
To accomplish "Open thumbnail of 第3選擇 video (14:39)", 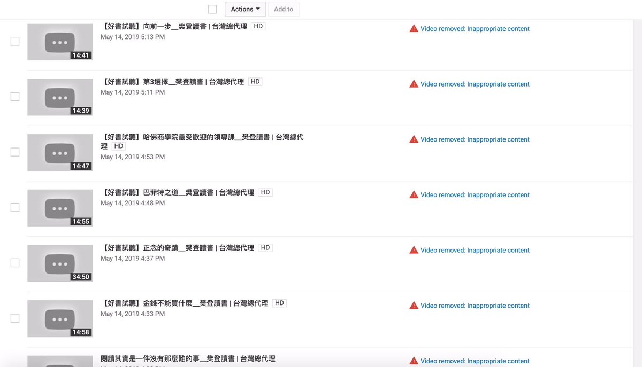I will click(60, 97).
